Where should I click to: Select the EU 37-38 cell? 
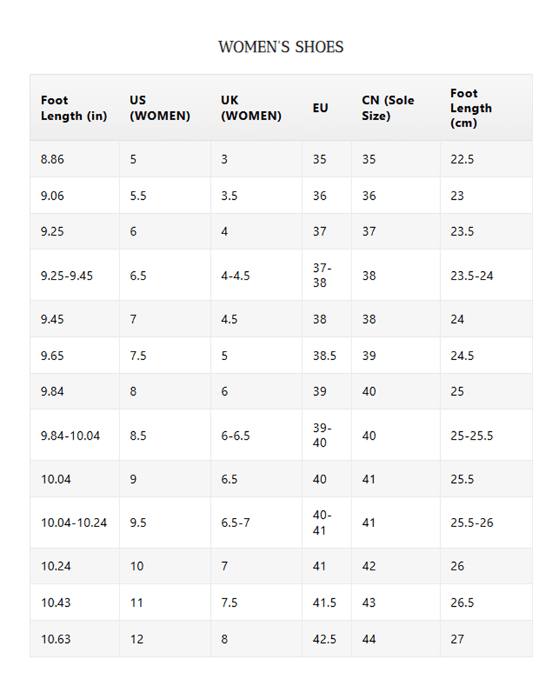pos(322,275)
